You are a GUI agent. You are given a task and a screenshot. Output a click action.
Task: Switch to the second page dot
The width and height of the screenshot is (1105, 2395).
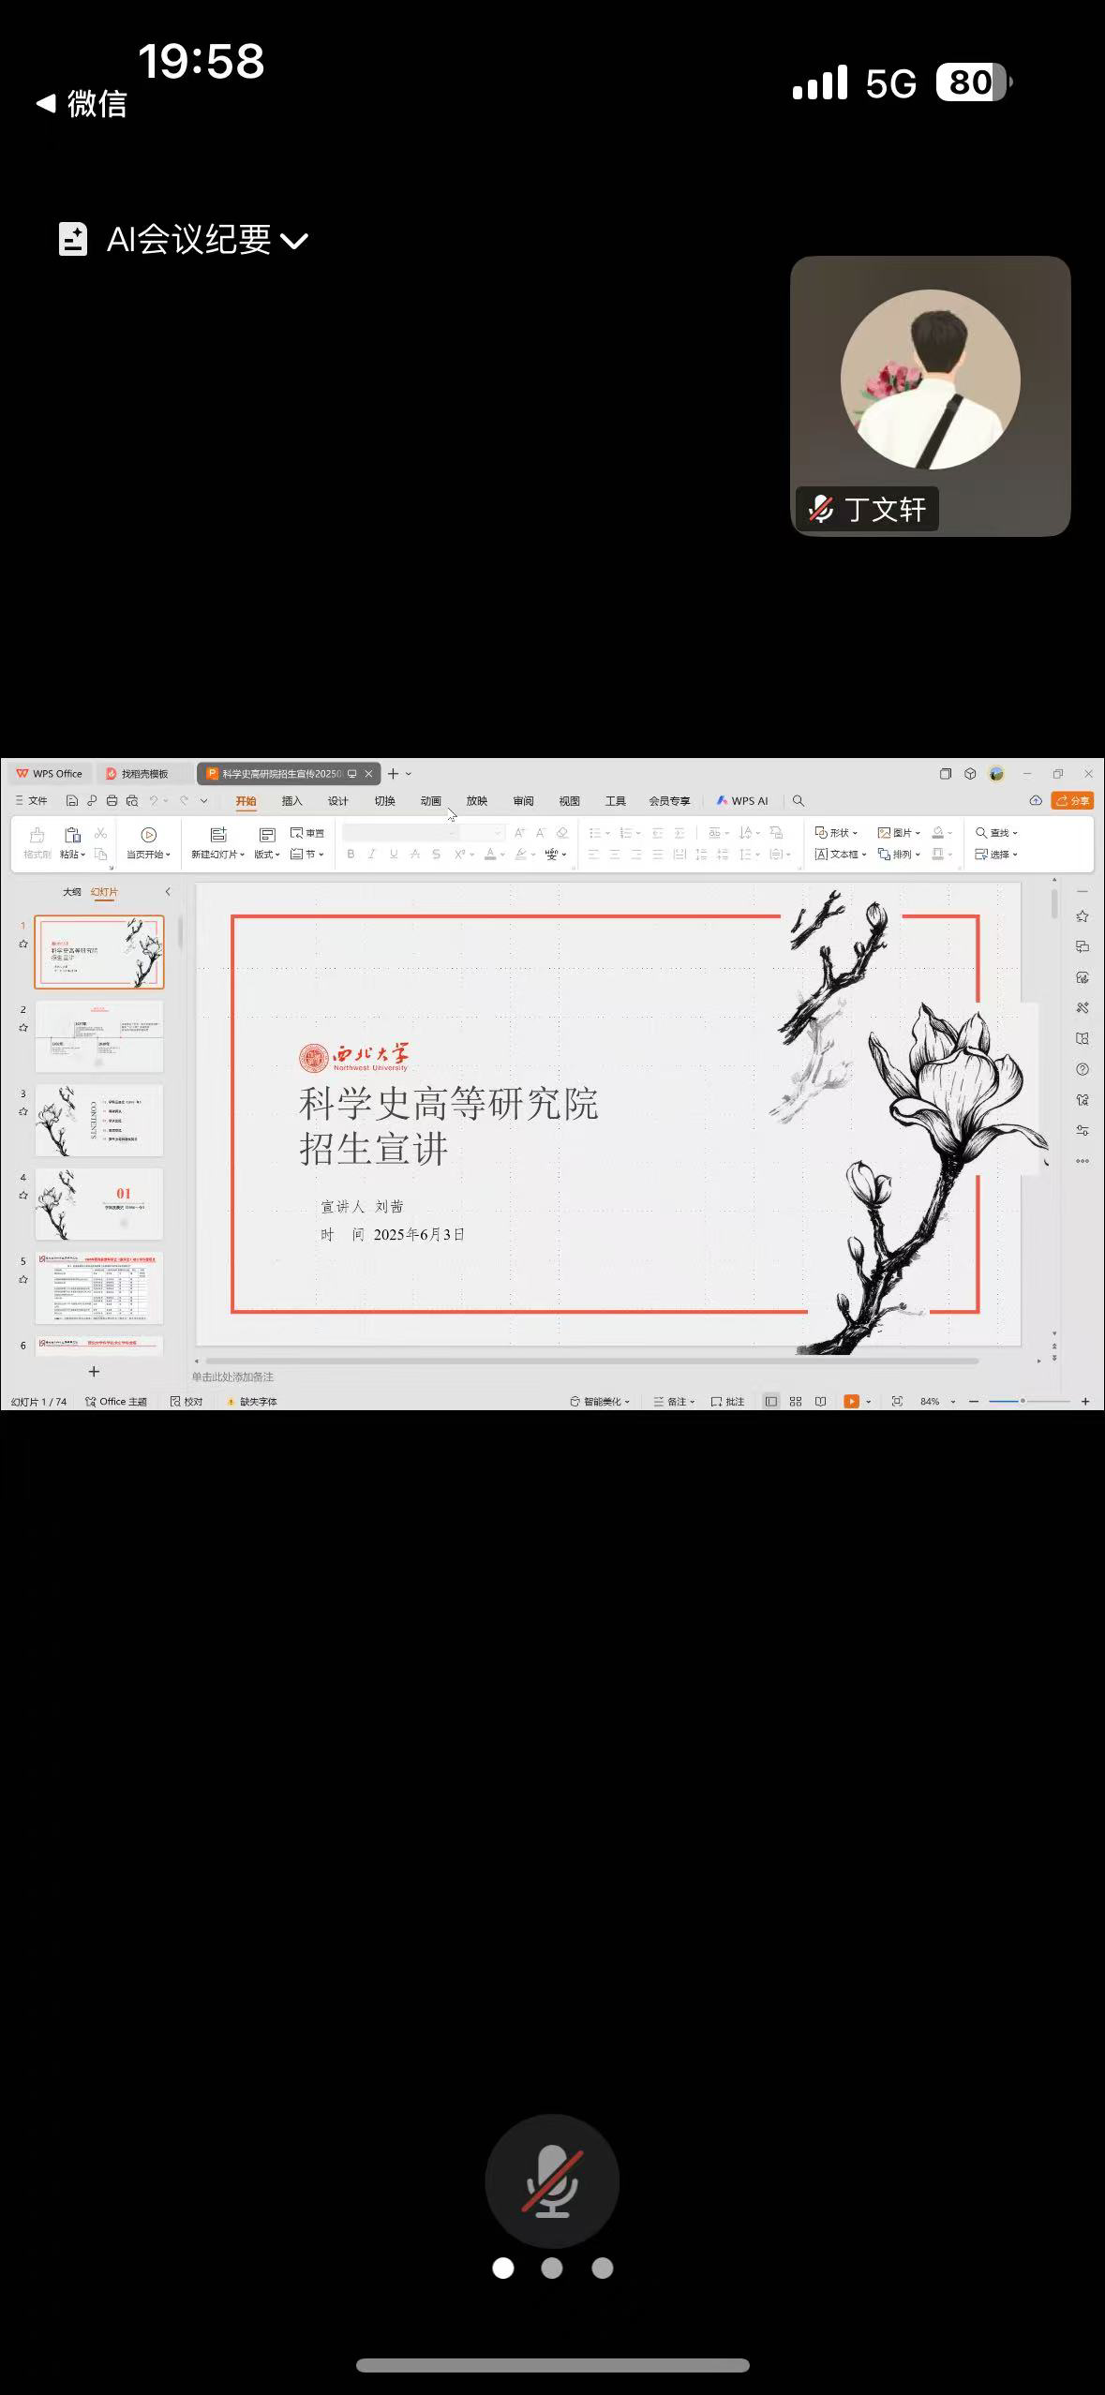(x=552, y=2268)
